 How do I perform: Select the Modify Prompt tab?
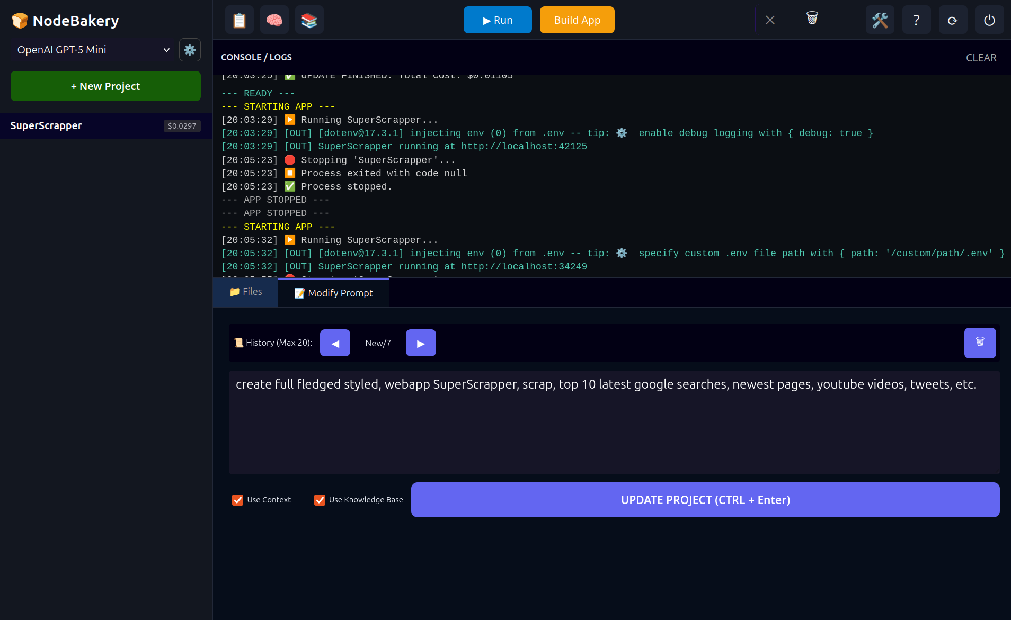click(x=334, y=293)
